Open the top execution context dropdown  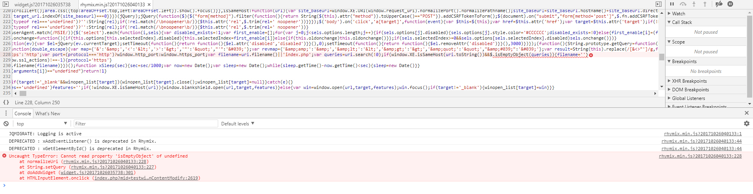point(42,123)
